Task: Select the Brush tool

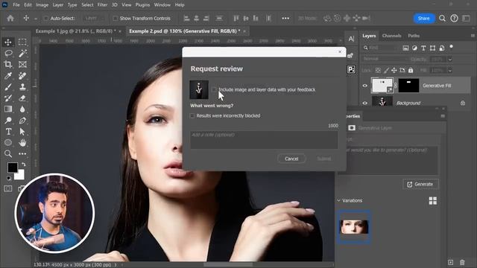Action: click(x=8, y=87)
